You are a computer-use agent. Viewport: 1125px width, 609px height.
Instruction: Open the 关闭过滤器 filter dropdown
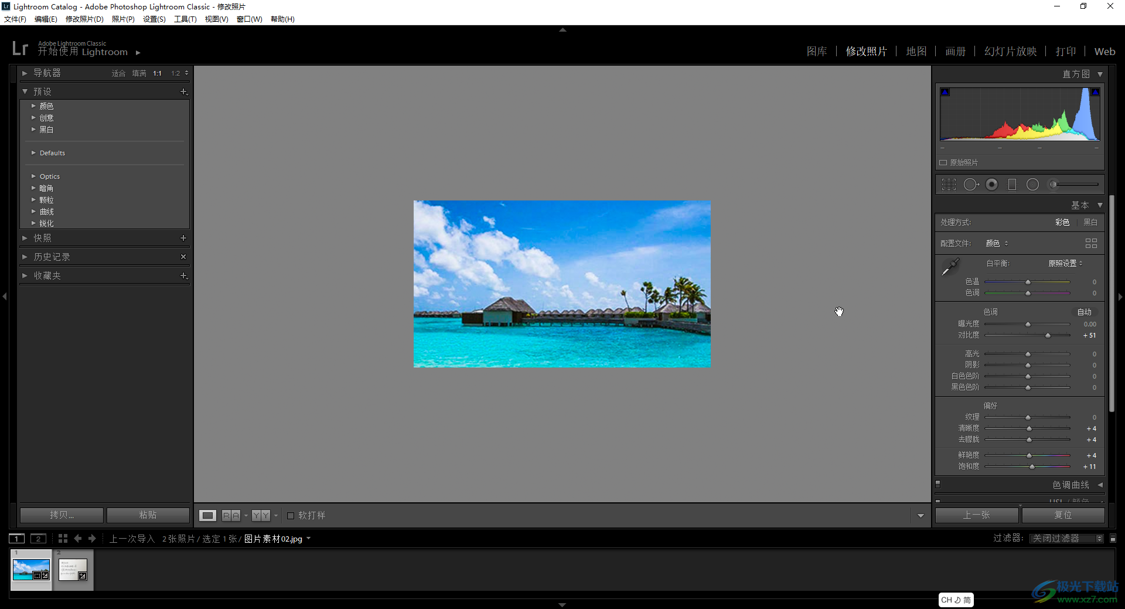click(x=1066, y=538)
